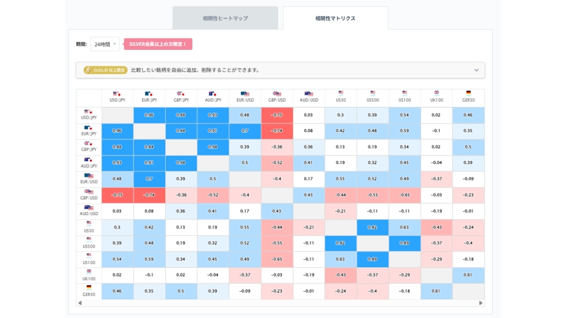The width and height of the screenshot is (566, 318).
Task: Click the 0.43 cell in AUD/USD row
Action: coord(277,211)
